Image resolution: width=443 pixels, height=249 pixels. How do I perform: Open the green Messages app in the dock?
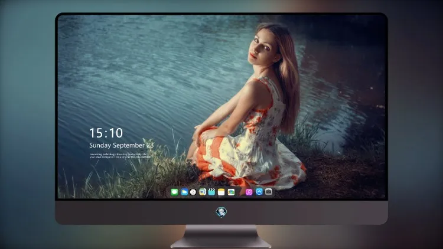pyautogui.click(x=174, y=192)
